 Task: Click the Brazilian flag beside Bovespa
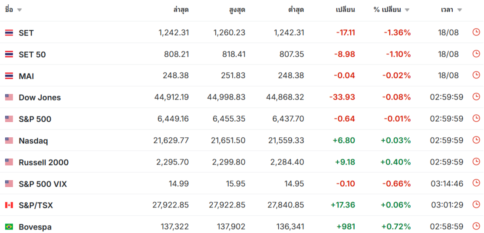click(x=9, y=227)
